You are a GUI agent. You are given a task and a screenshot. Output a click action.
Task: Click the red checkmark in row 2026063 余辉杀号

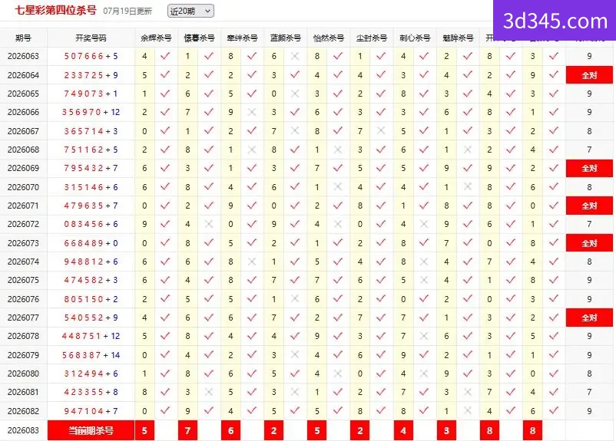pos(165,56)
